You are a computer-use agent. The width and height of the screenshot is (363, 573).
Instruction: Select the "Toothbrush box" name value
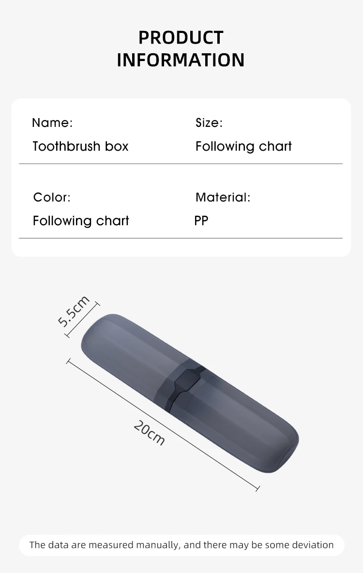point(80,146)
